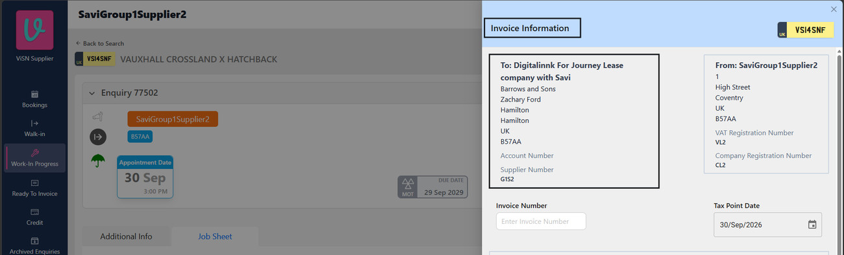The width and height of the screenshot is (844, 255).
Task: Click the Tax Point Date field
Action: coord(767,225)
